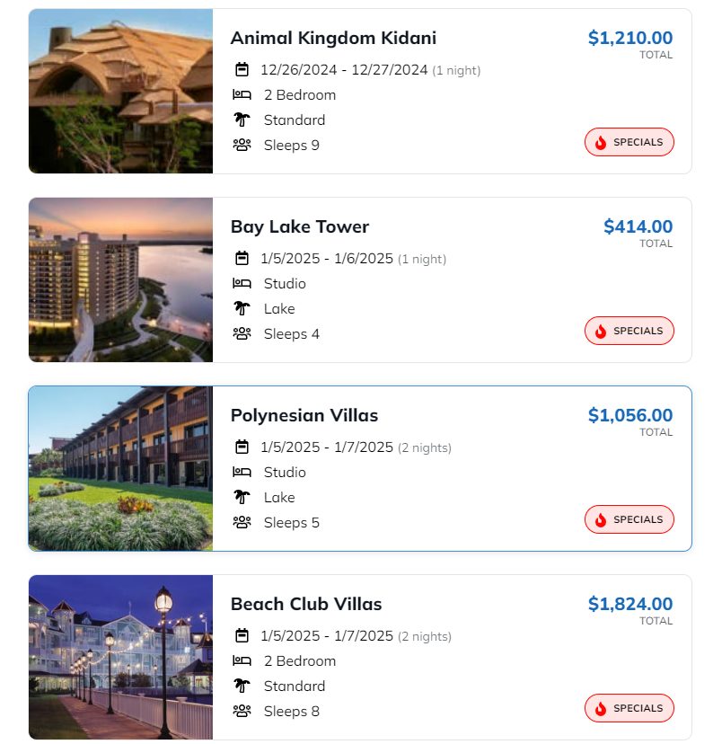Click the guests icon beside Sleeps 9
Viewport: 713px width, 744px height.
coord(242,145)
